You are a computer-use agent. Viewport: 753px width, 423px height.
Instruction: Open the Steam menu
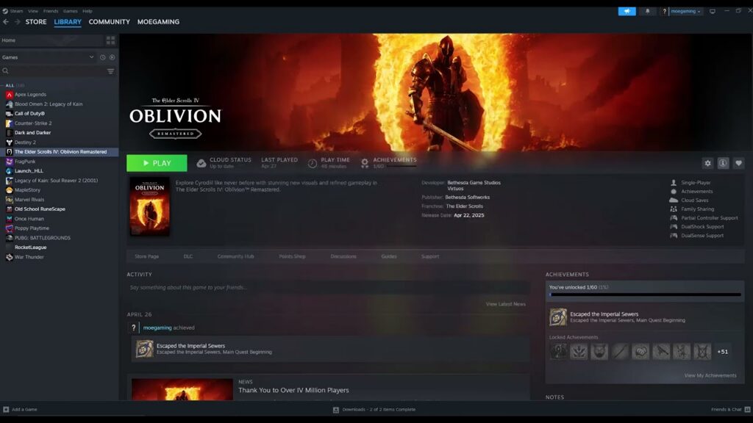16,11
